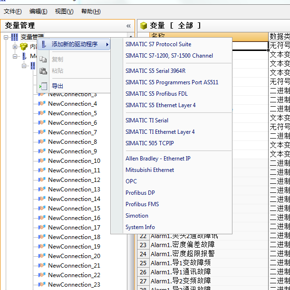
Task: Click the 粘贴 paste icon
Action: pyautogui.click(x=43, y=71)
